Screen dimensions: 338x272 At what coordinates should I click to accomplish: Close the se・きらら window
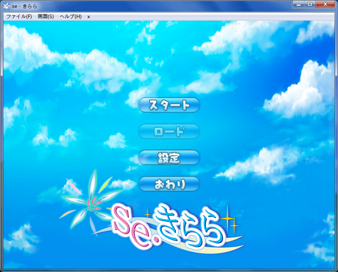click(326, 5)
